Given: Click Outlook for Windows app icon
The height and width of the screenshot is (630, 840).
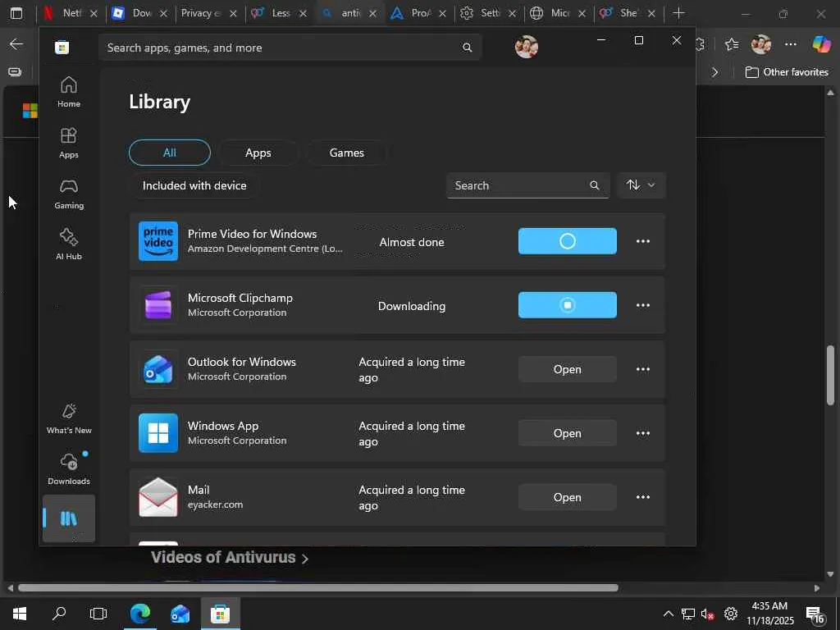Looking at the screenshot, I should 158,369.
